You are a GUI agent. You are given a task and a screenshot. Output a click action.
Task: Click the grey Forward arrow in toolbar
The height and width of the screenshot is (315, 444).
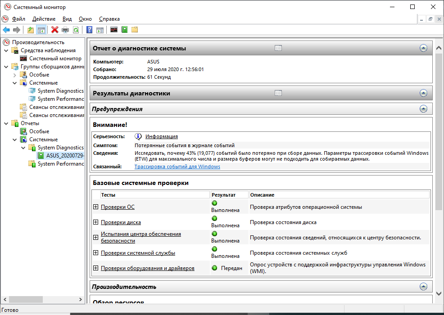click(17, 30)
